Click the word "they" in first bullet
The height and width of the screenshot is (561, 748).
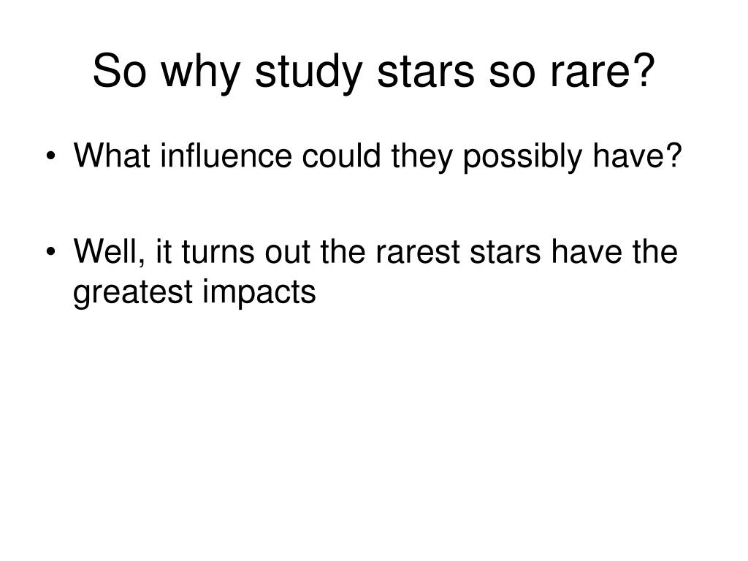click(x=421, y=158)
